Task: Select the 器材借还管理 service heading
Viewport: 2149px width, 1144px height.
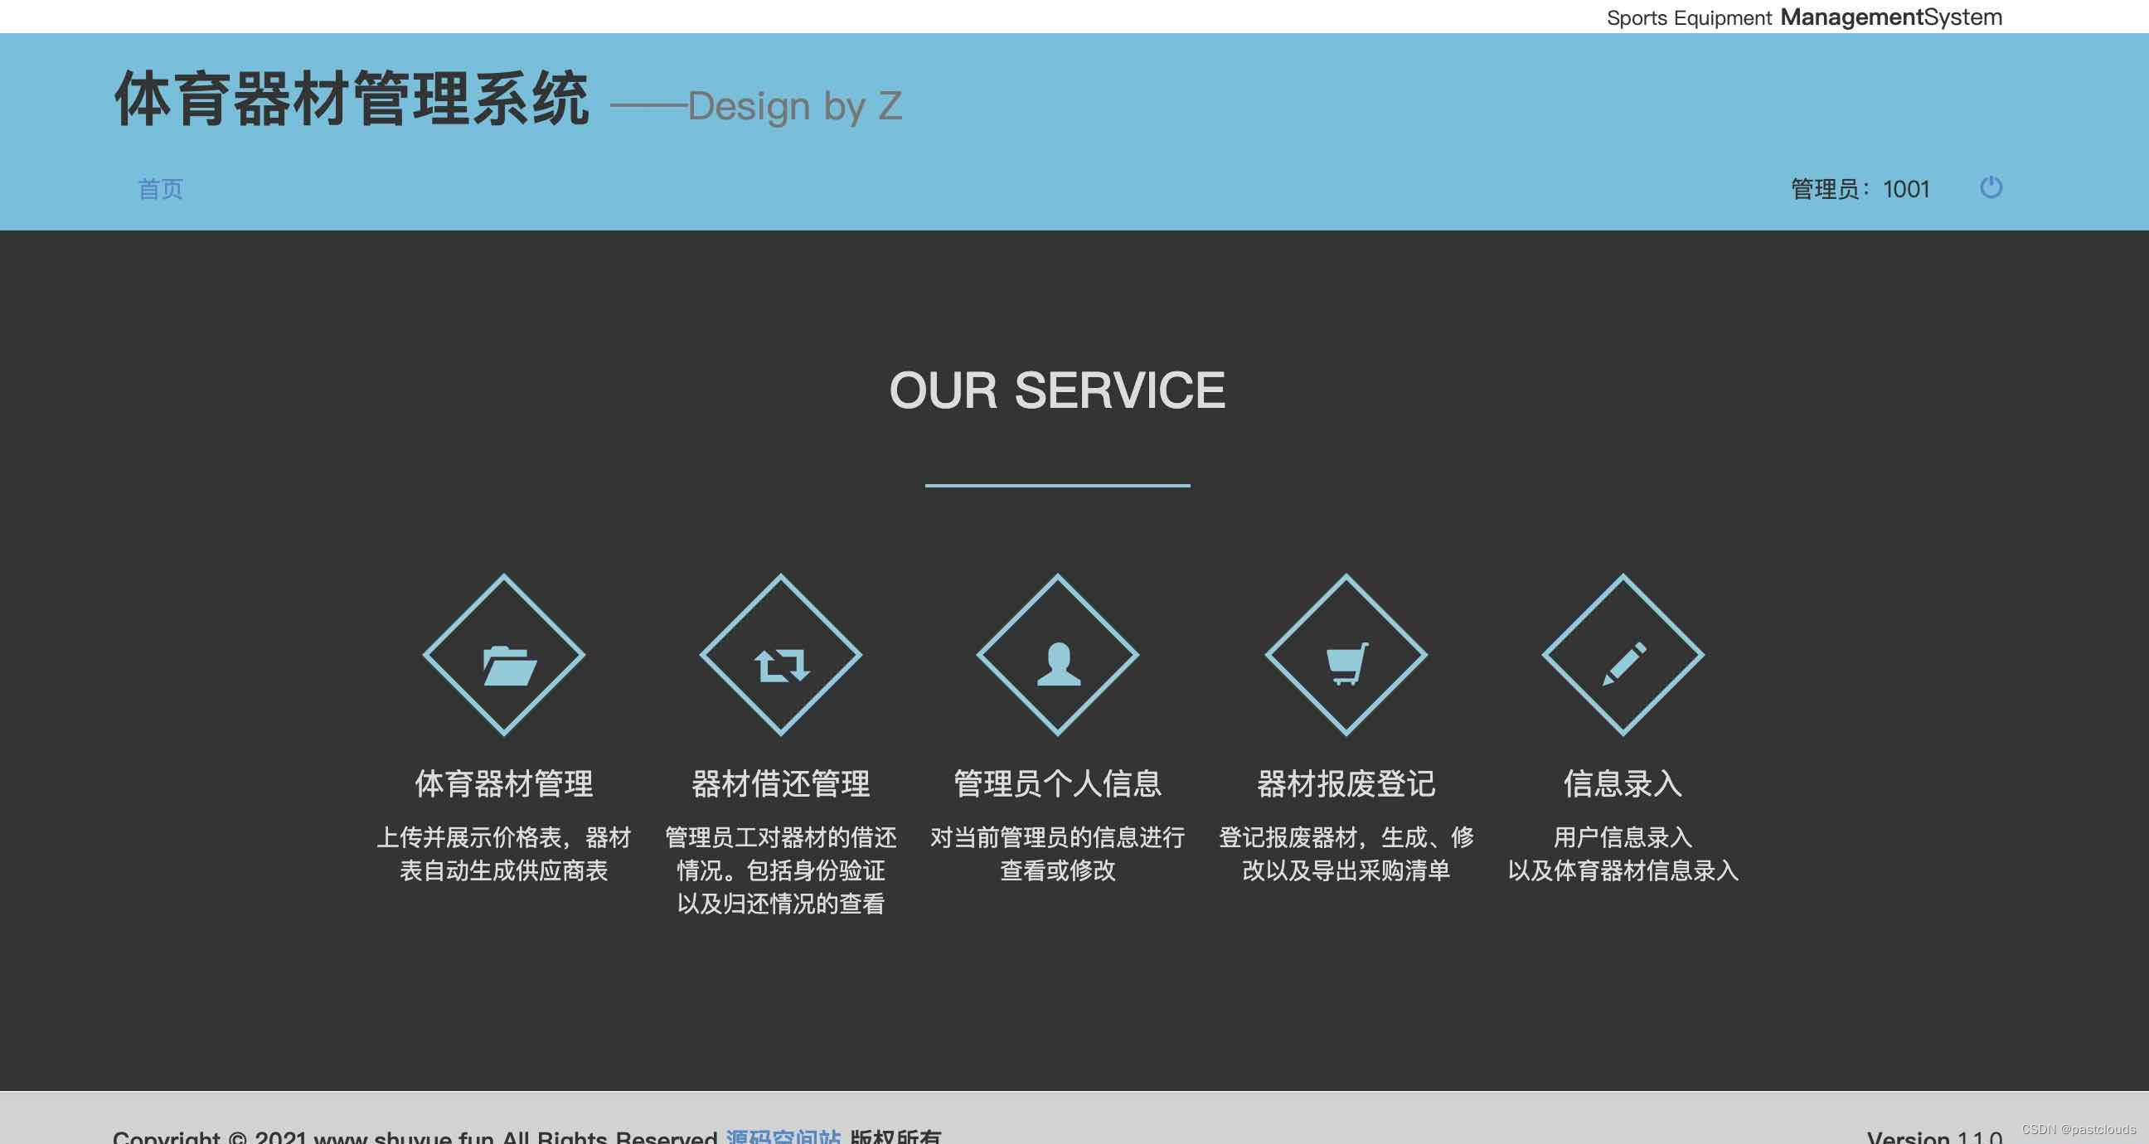Action: [x=781, y=783]
